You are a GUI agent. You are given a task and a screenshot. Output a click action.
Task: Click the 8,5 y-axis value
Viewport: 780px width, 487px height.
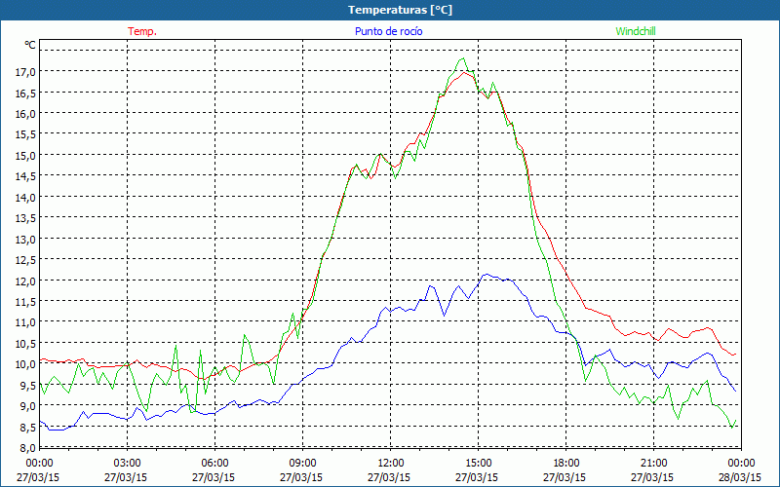pos(28,427)
